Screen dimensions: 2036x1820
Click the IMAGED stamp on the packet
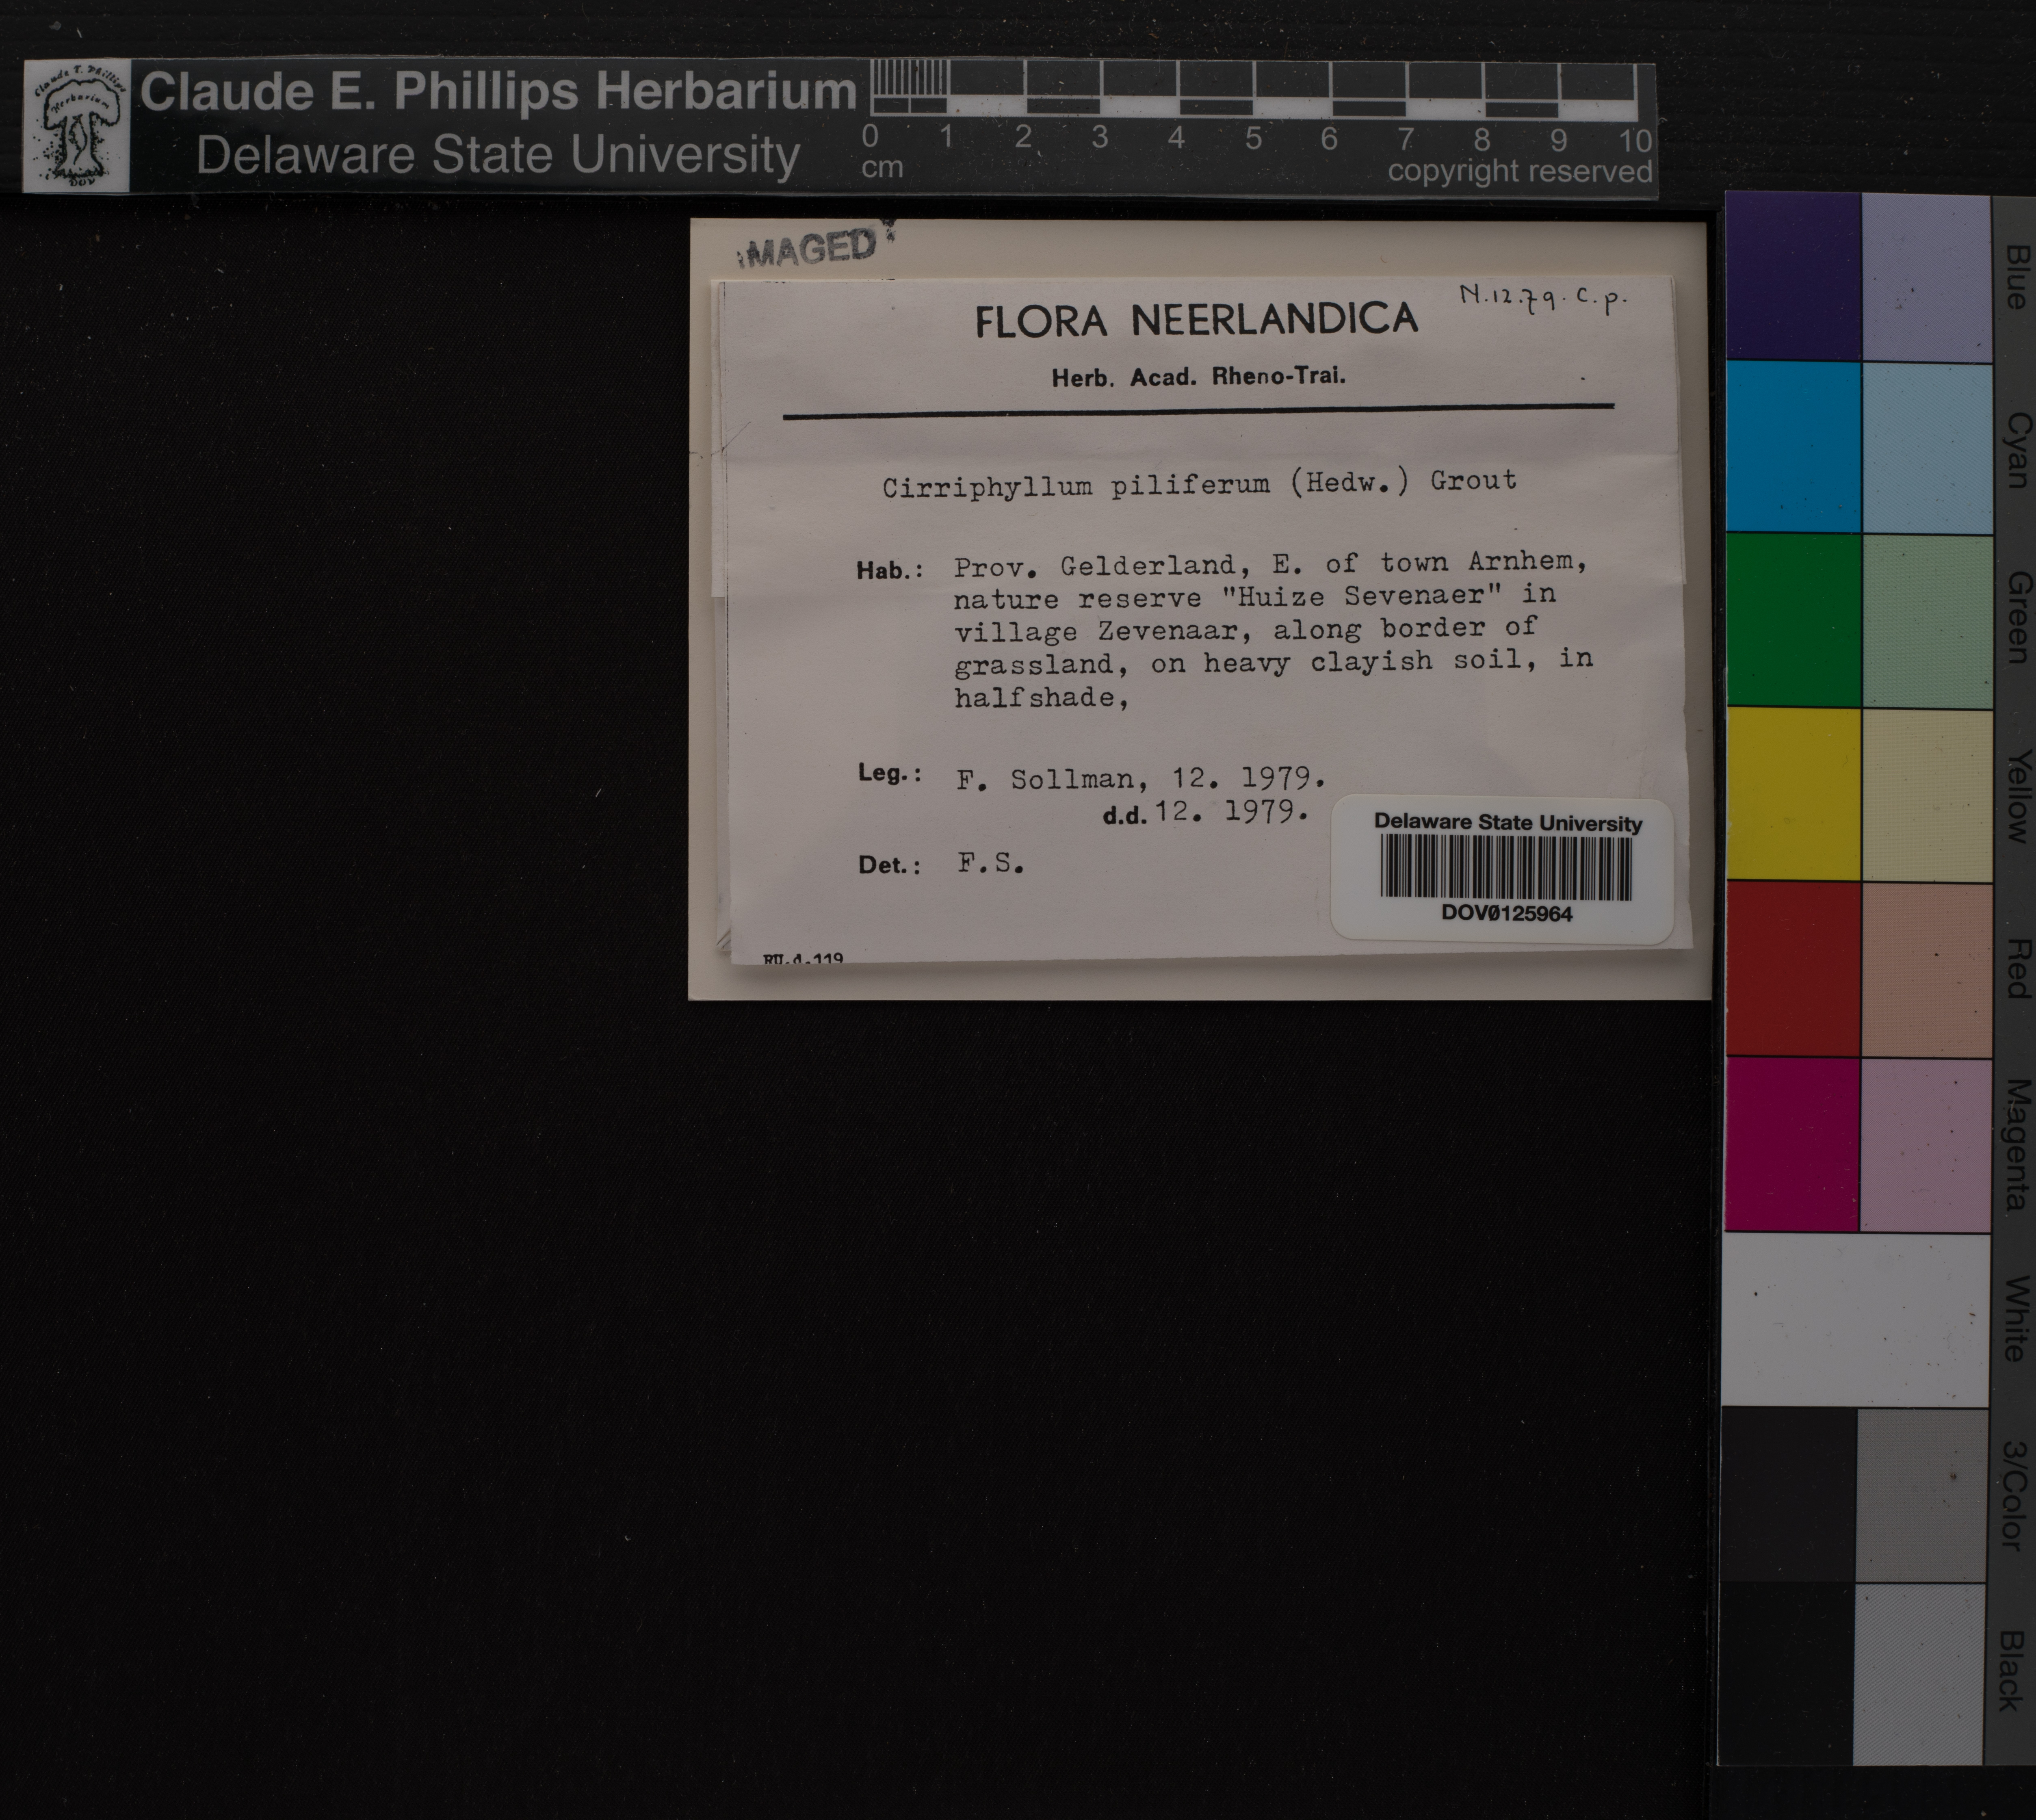click(811, 248)
